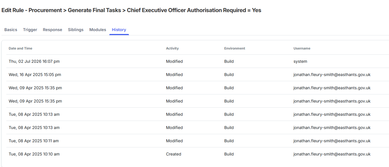The width and height of the screenshot is (389, 167).
Task: Go to the Siblings tab
Action: [76, 30]
